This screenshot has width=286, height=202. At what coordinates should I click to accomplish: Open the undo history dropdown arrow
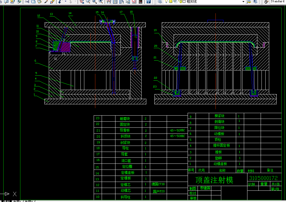pyautogui.click(x=66, y=2)
